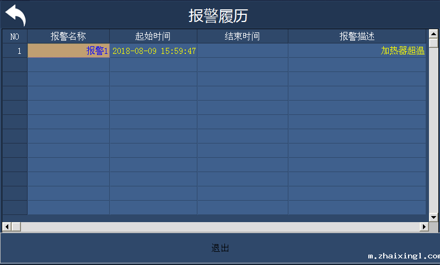This screenshot has height=265, width=440.
Task: Click the horizontal scrollbar track middle
Action: [x=221, y=227]
